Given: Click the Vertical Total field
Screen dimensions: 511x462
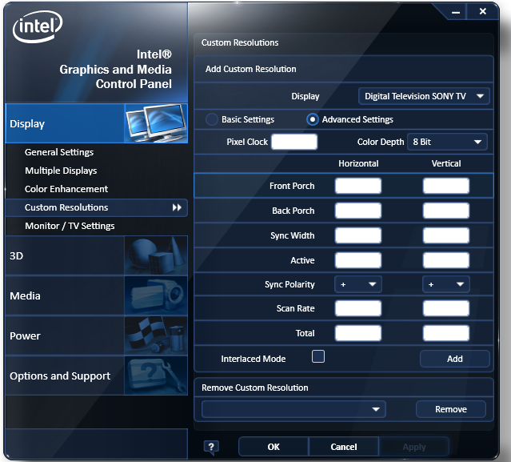Looking at the screenshot, I should (445, 333).
